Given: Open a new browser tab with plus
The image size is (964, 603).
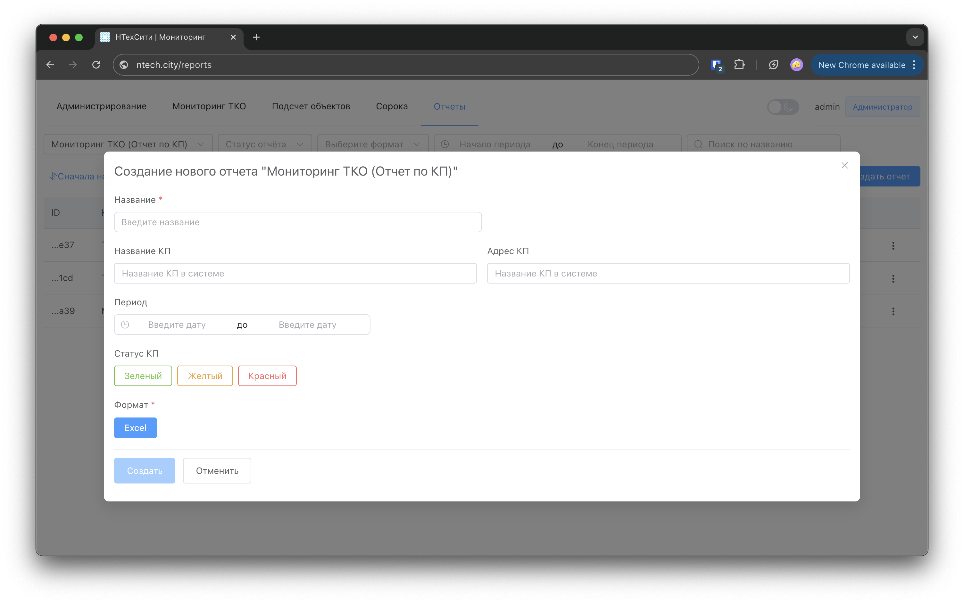Looking at the screenshot, I should pyautogui.click(x=256, y=37).
